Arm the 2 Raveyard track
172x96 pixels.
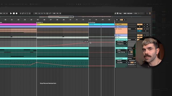[x=147, y=27]
